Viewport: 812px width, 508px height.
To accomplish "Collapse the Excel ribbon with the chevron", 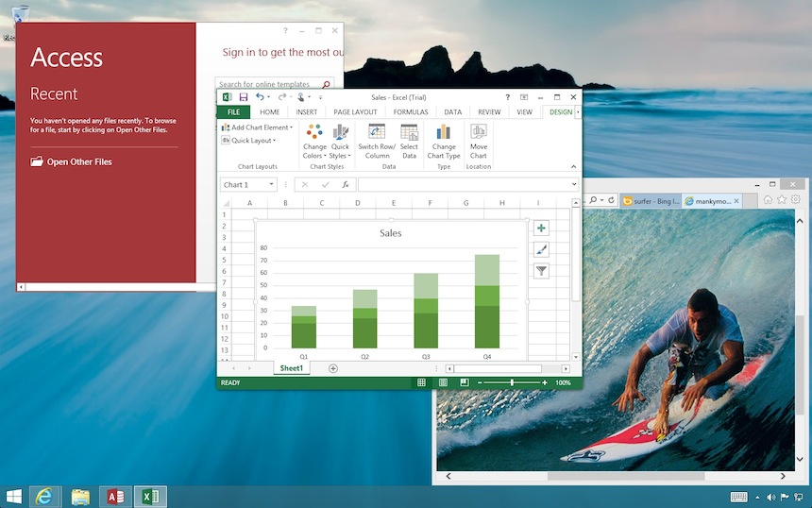I will click(573, 167).
